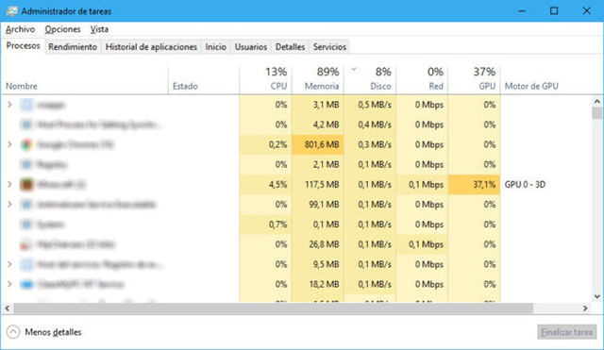Expand the Google Chrome process group
The image size is (604, 350).
point(9,144)
